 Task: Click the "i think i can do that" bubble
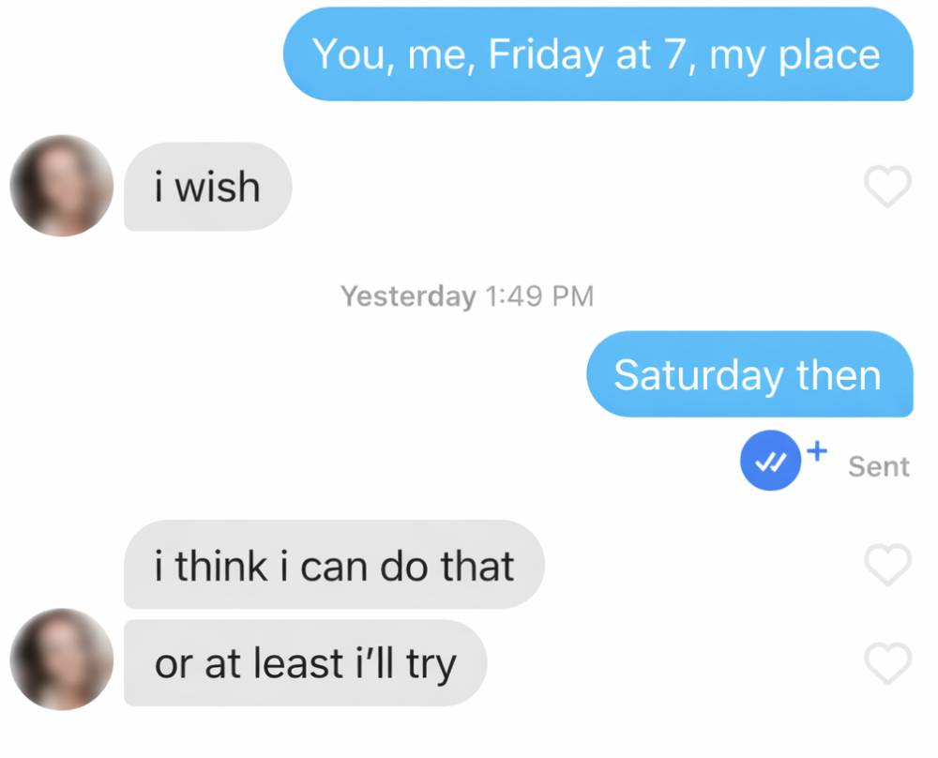coord(333,565)
